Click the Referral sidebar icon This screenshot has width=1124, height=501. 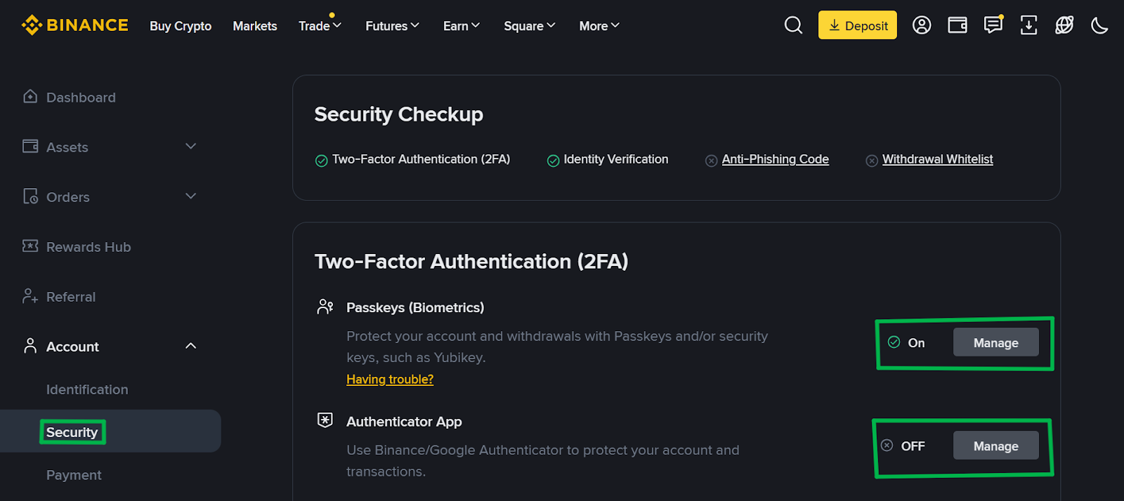30,296
